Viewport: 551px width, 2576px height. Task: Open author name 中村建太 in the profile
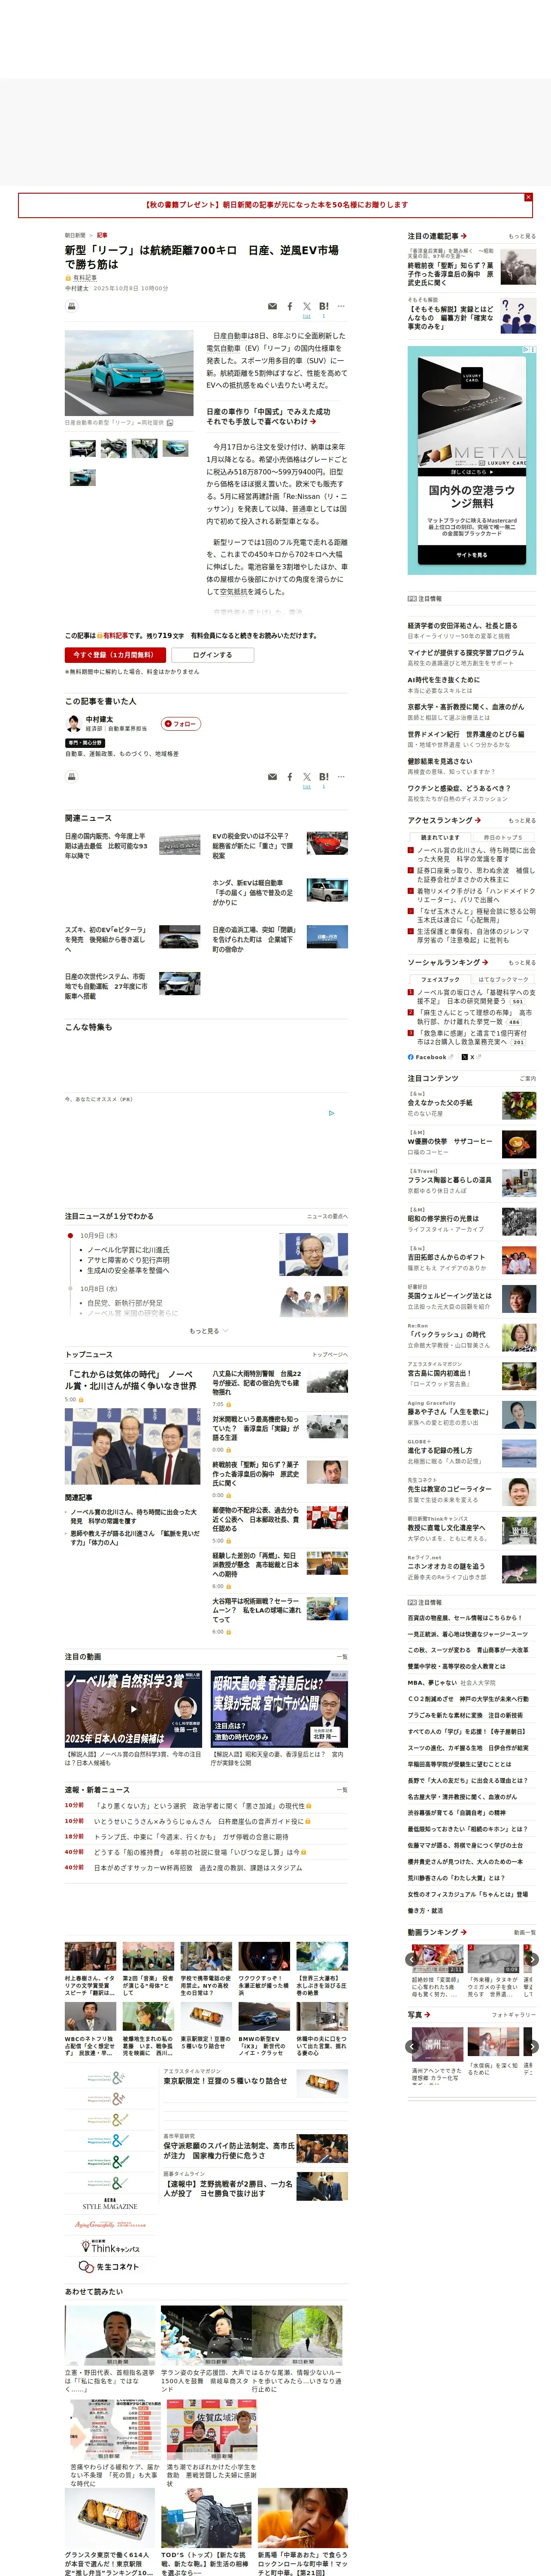coord(99,720)
